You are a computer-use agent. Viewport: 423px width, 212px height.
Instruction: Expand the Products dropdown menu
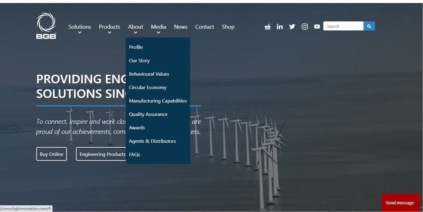click(x=109, y=27)
